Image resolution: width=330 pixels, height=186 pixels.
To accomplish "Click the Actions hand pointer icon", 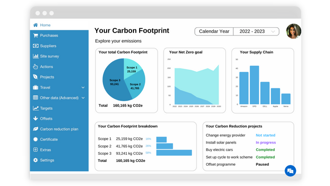I will coord(35,67).
